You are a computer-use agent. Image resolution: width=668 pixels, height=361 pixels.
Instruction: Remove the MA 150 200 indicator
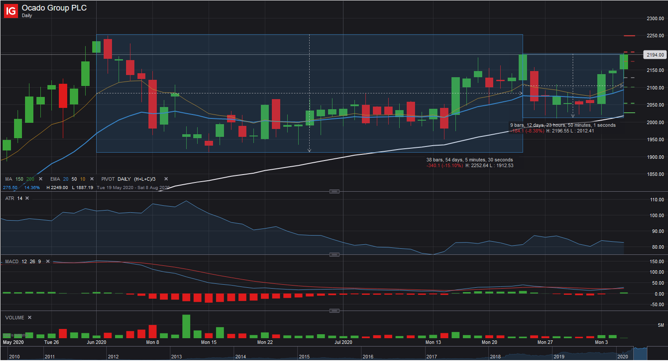[x=41, y=179]
